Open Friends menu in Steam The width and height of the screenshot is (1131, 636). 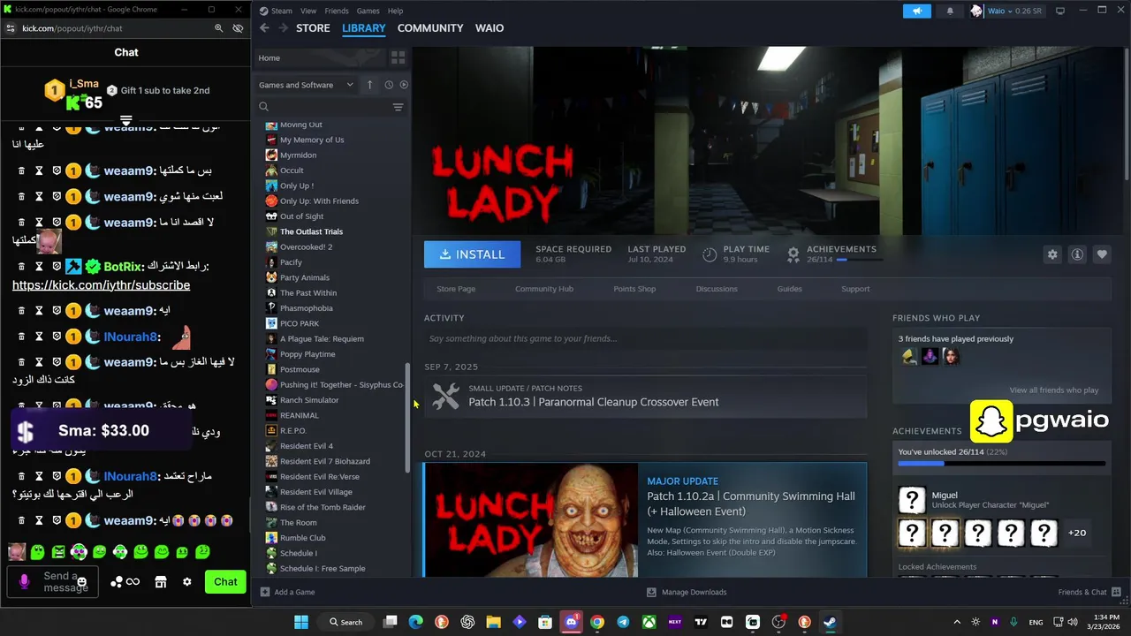click(337, 11)
